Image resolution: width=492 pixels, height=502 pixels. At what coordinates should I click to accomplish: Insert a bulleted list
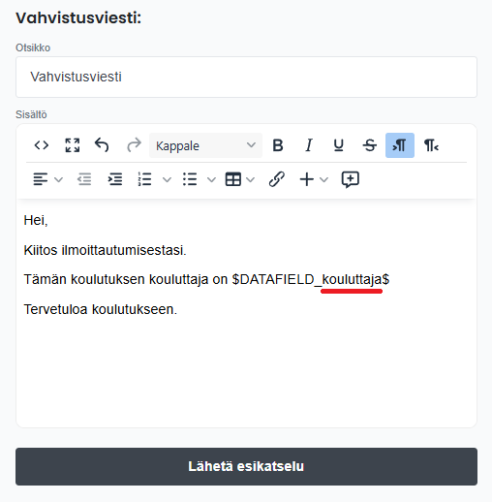click(190, 179)
